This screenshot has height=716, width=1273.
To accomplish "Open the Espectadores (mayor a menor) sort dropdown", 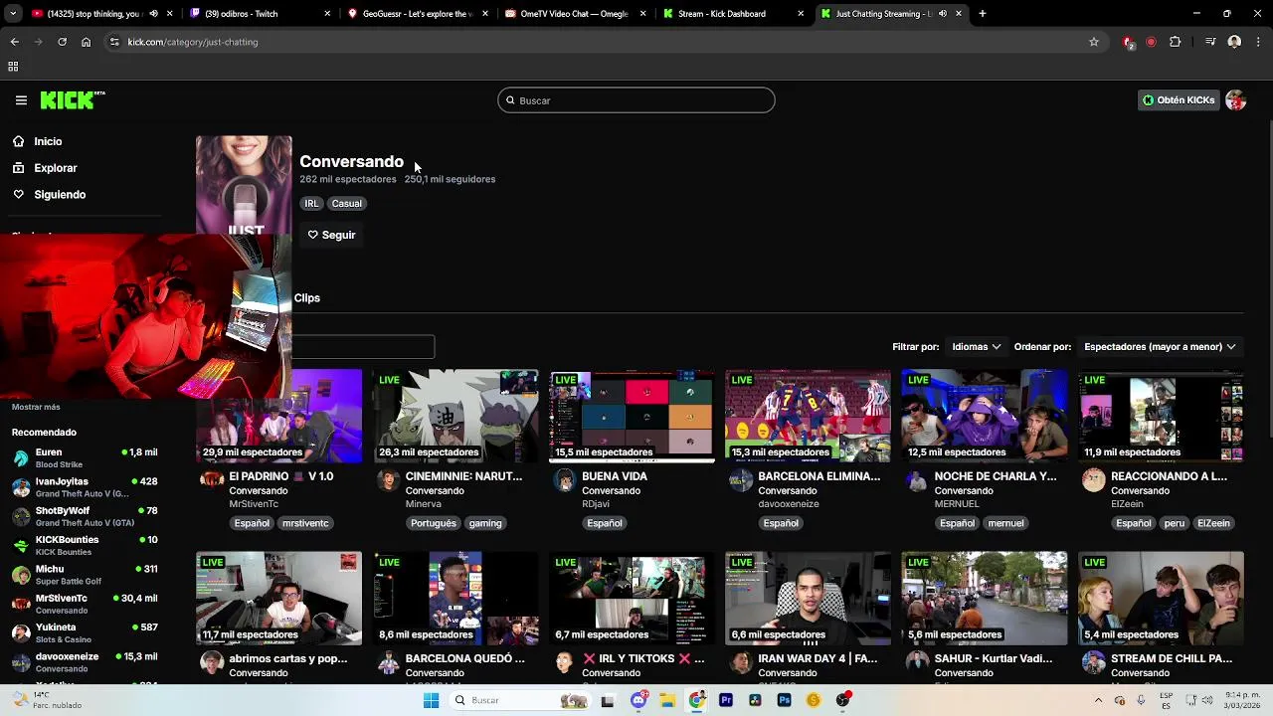I will (1160, 347).
